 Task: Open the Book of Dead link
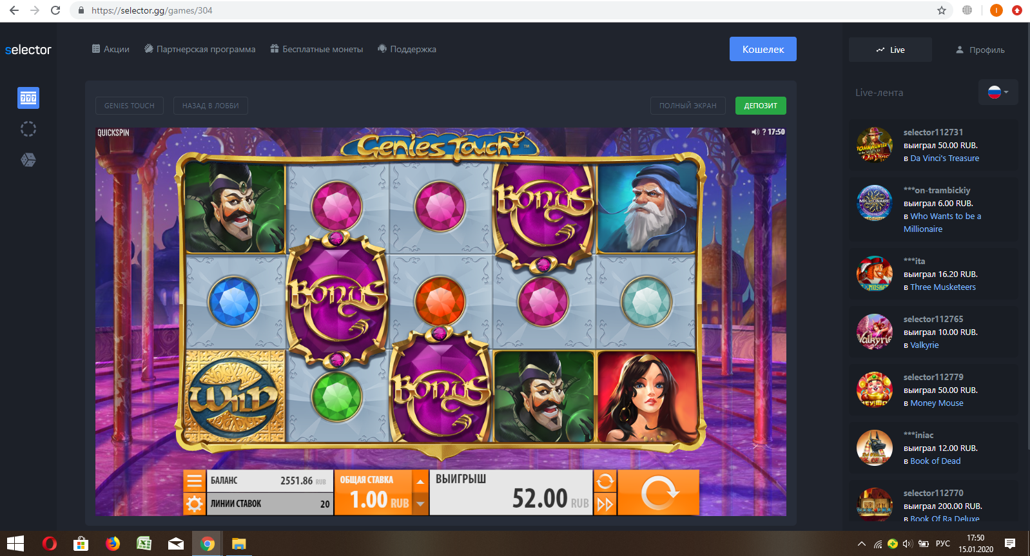point(935,461)
